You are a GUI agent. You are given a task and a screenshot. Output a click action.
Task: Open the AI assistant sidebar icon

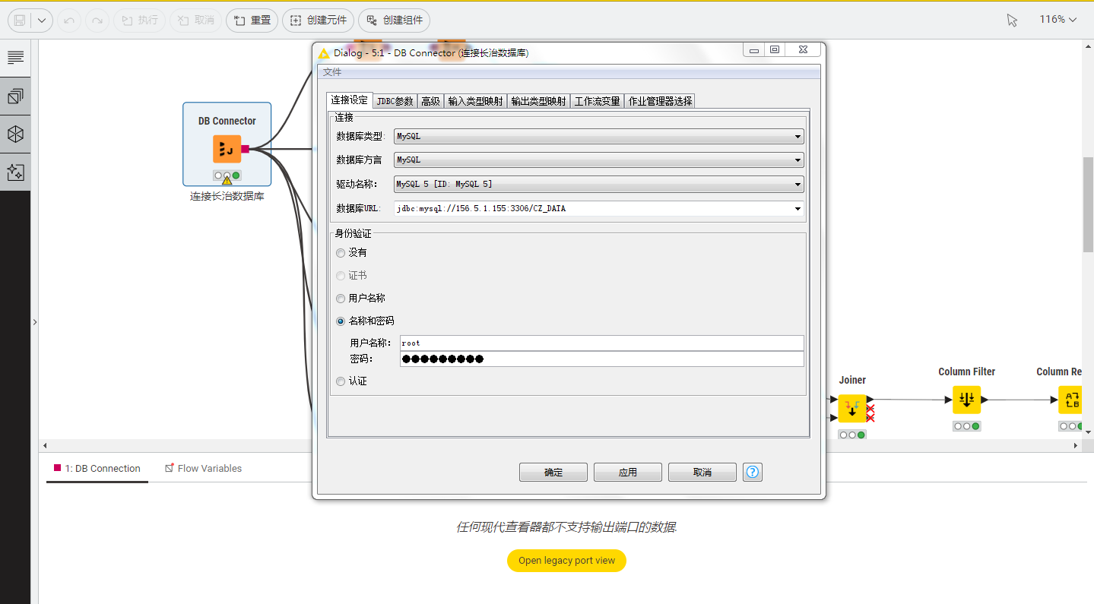click(15, 172)
